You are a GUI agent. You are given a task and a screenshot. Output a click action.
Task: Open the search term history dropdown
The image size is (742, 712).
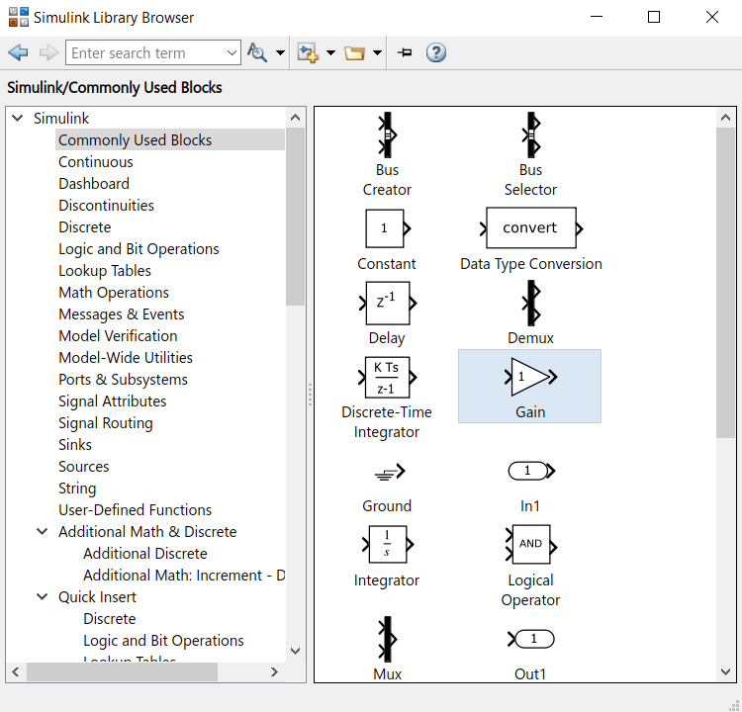pyautogui.click(x=232, y=52)
